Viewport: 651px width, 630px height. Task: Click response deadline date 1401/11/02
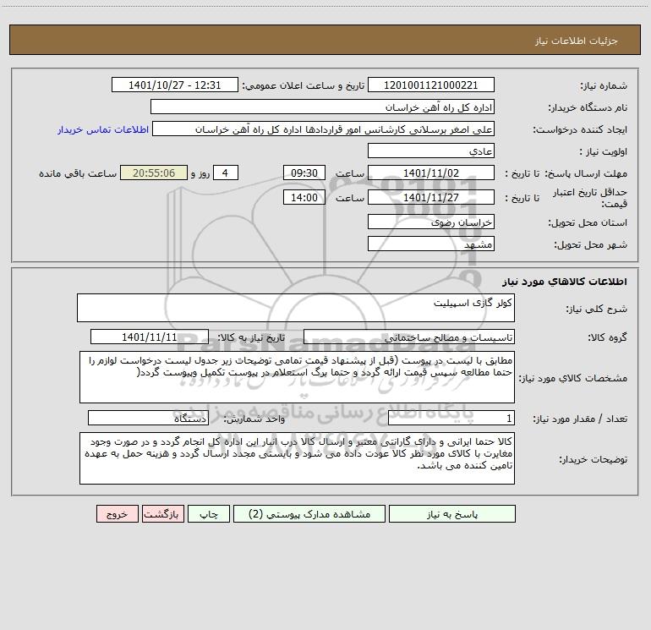(431, 173)
